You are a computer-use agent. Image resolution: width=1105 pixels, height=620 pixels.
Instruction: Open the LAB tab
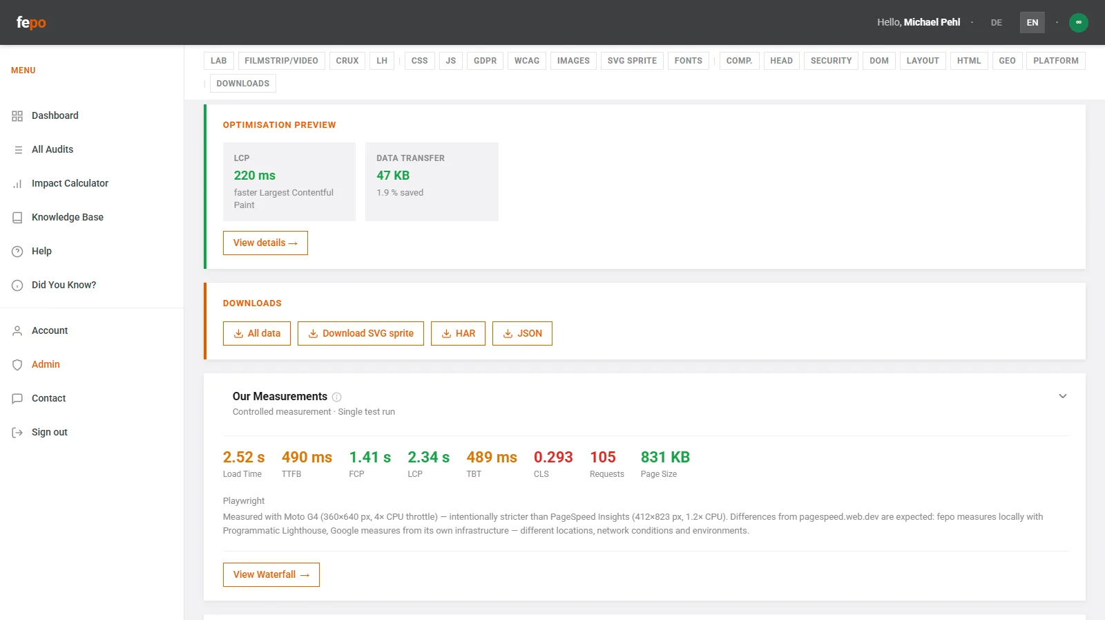219,61
